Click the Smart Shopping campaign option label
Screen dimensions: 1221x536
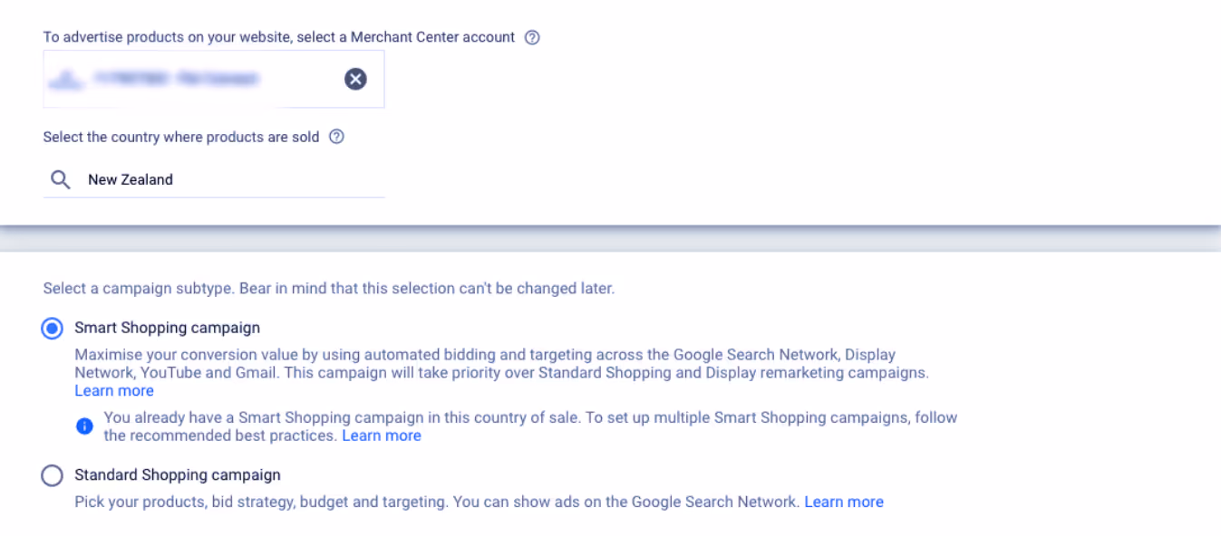coord(167,328)
